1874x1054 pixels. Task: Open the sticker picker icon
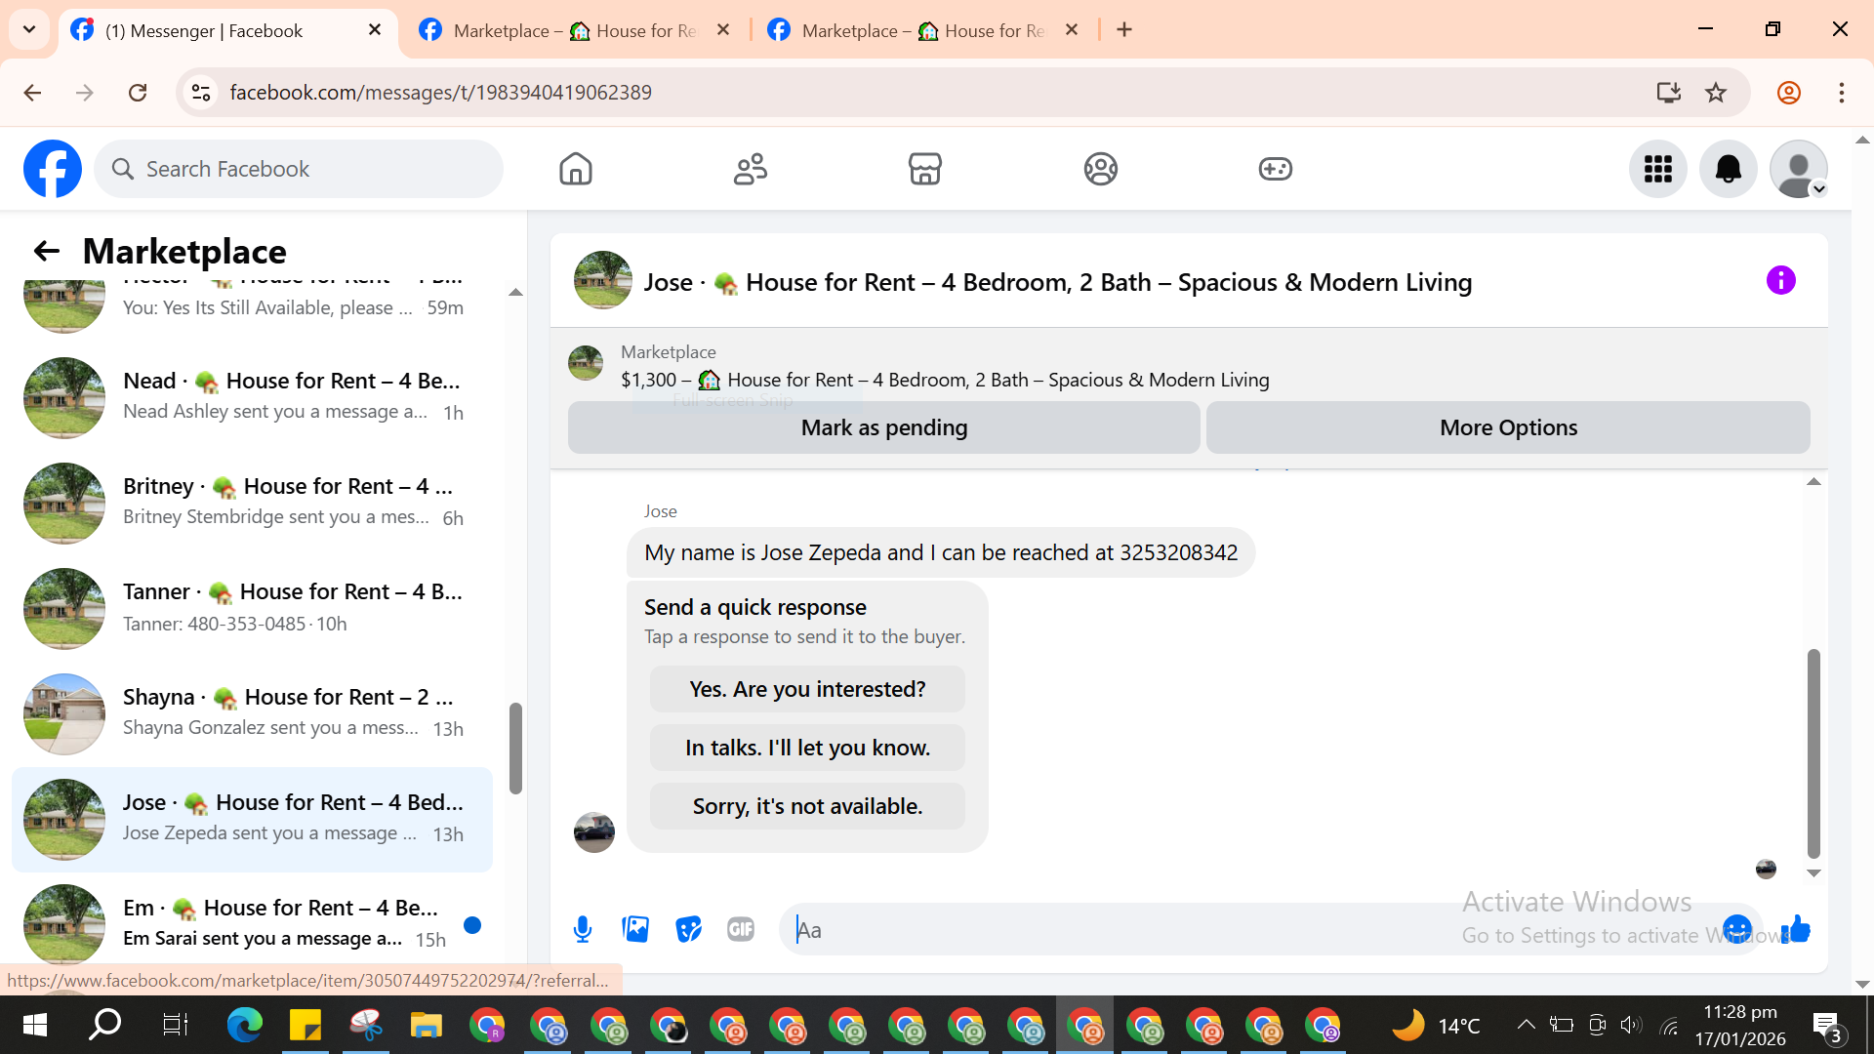[688, 929]
